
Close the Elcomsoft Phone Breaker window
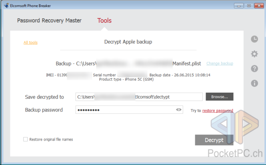(x=259, y=6)
